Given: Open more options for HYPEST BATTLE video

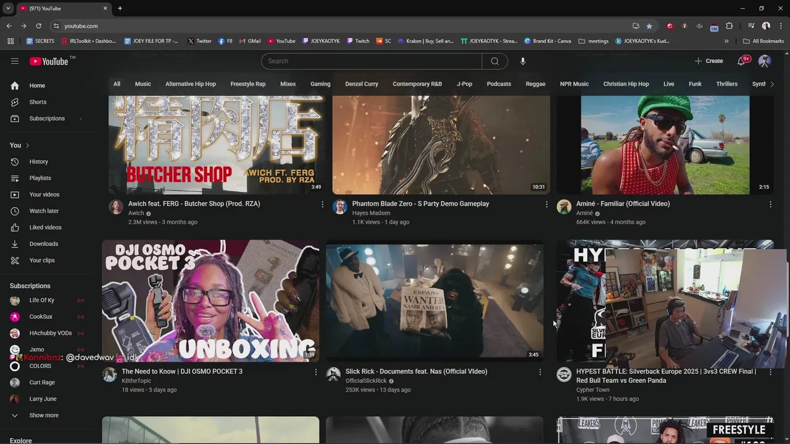Looking at the screenshot, I should (770, 372).
